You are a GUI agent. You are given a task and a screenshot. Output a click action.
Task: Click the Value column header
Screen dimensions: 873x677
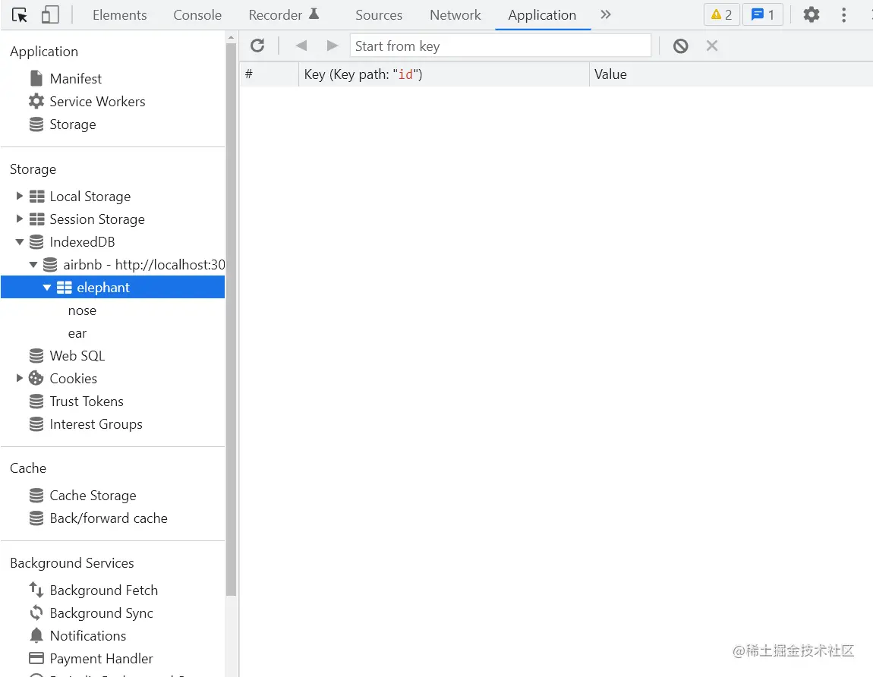[730, 74]
